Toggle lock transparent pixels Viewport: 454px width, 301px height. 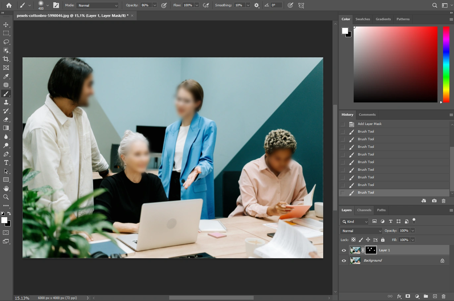coord(353,240)
